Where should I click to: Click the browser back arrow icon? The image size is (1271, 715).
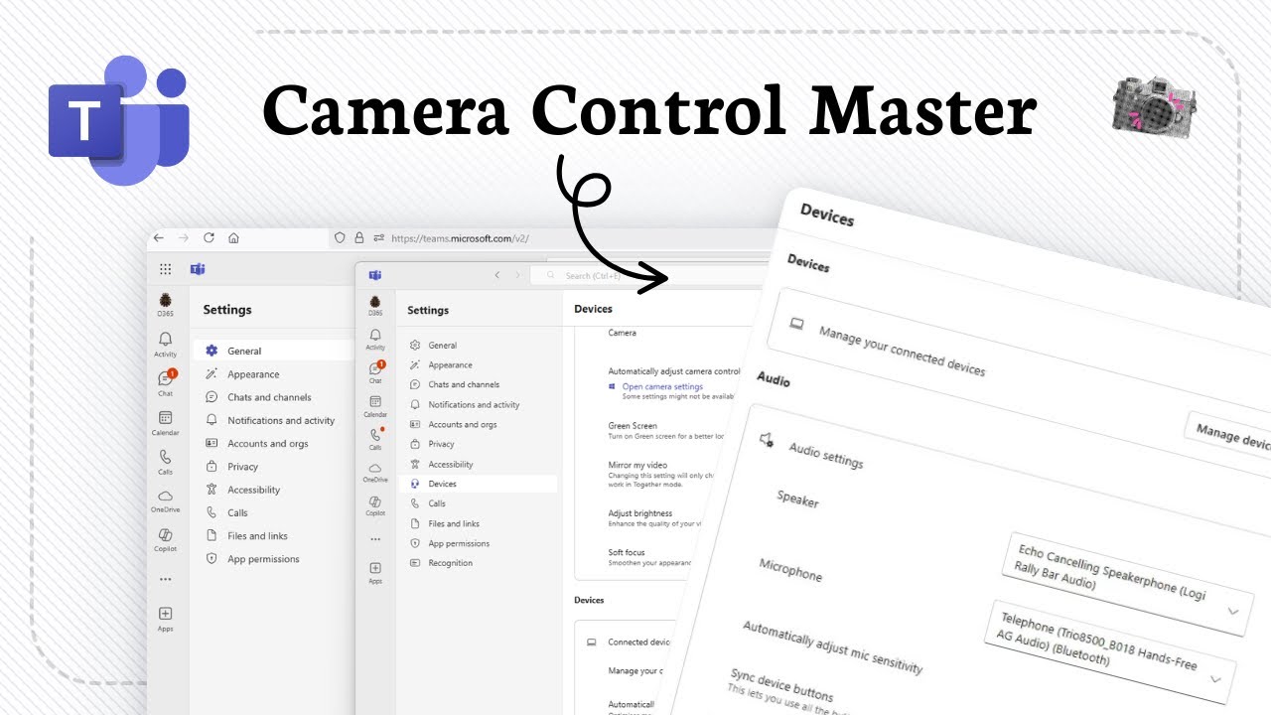tap(159, 238)
